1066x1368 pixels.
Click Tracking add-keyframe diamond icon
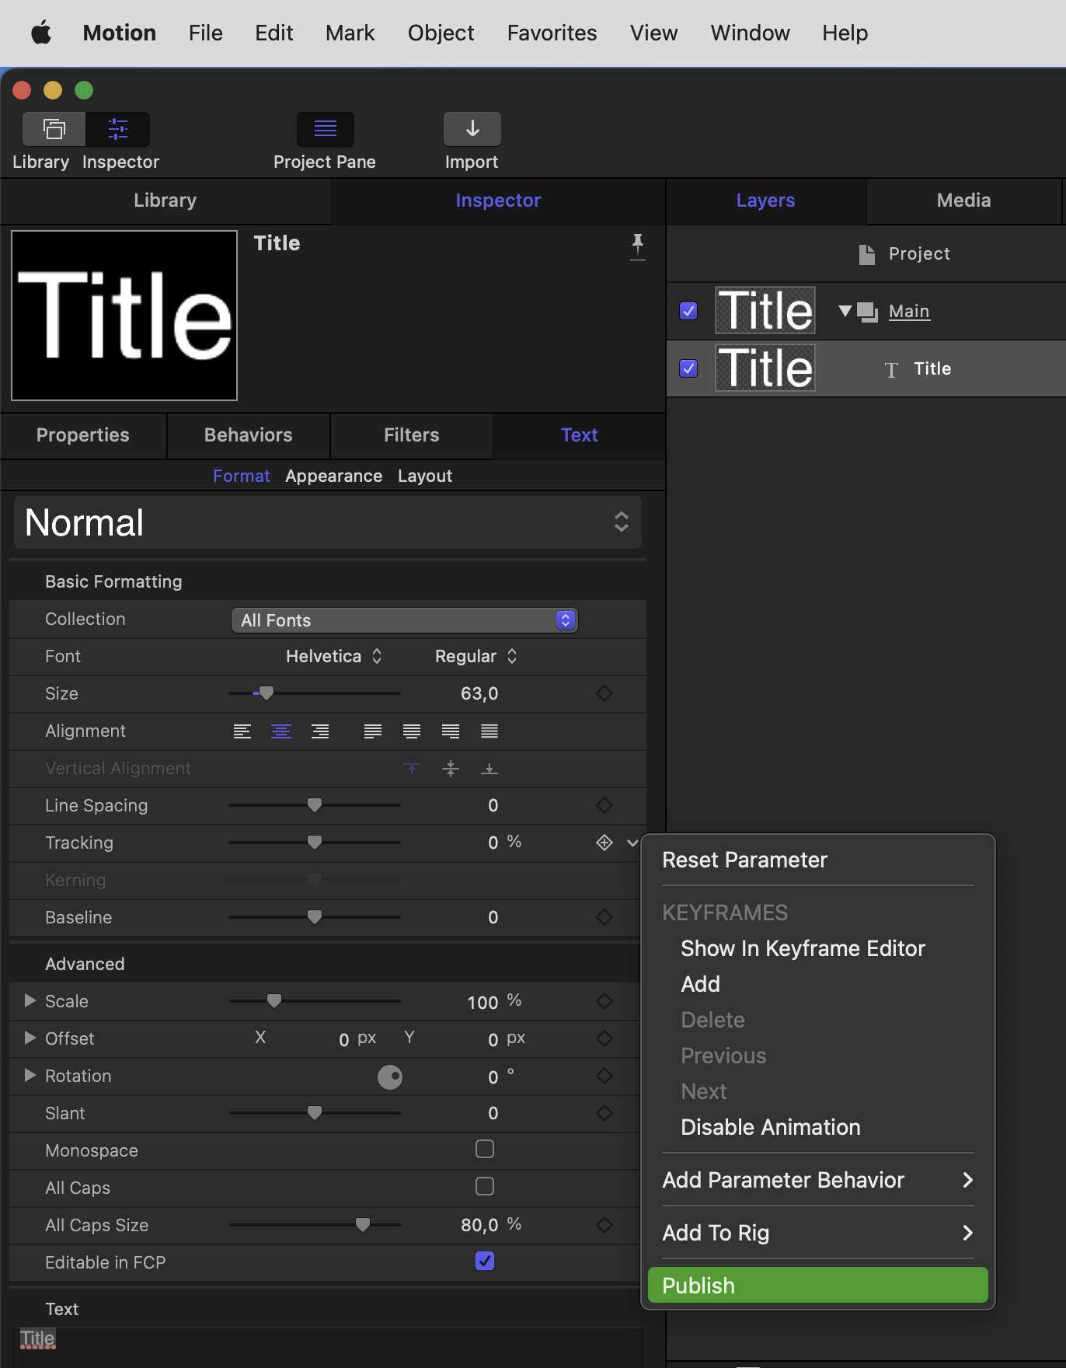point(604,843)
